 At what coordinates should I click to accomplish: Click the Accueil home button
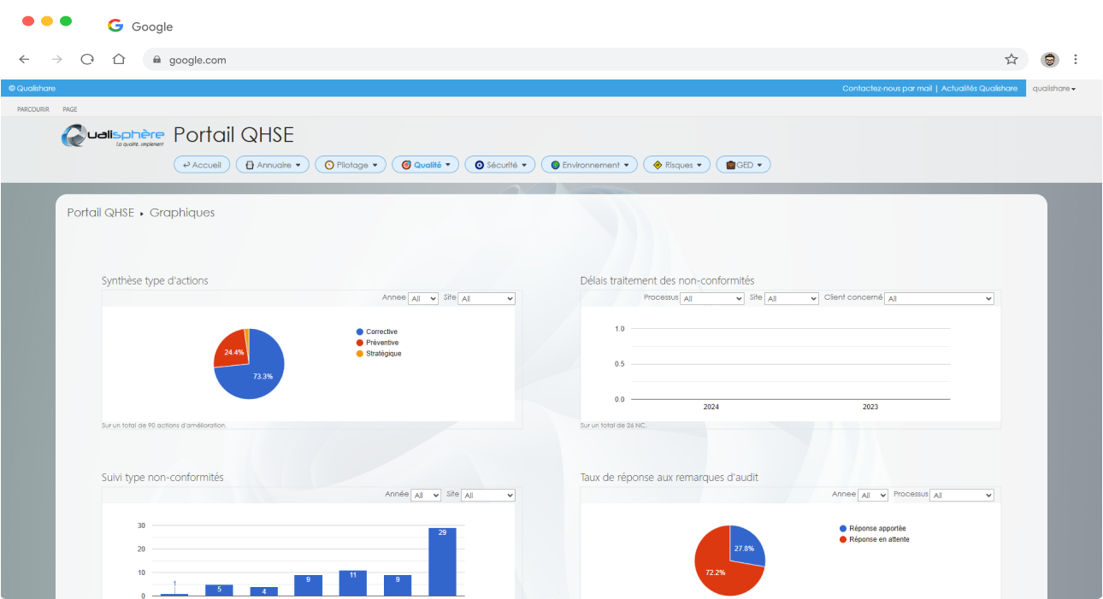(x=202, y=165)
